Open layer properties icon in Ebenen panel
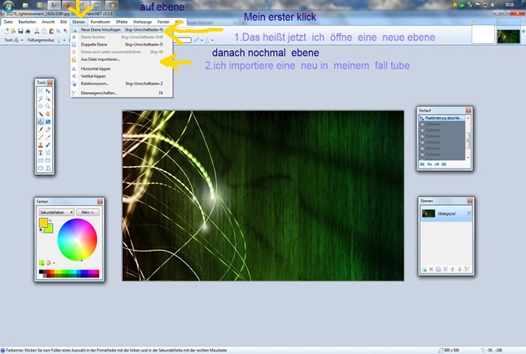The image size is (526, 354). 467,269
